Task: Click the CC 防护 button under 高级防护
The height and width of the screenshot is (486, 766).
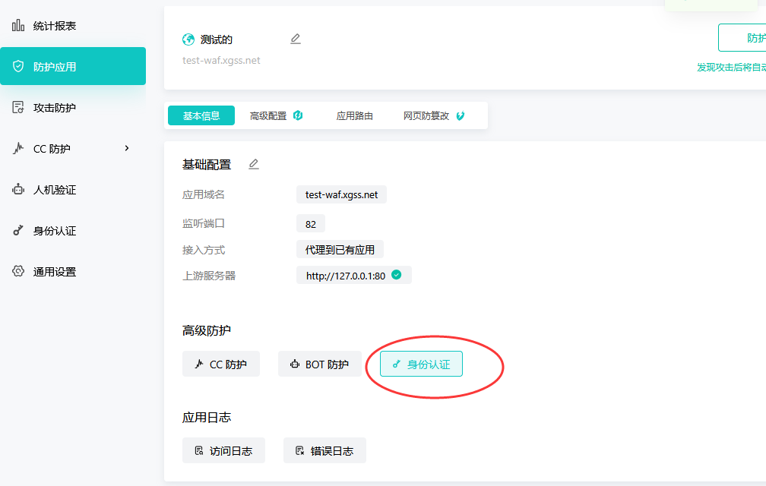Action: pos(221,364)
